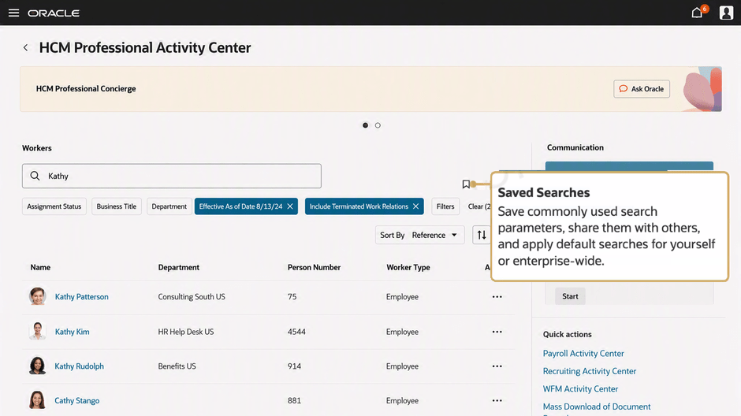Switch to the second carousel slide dot
741x416 pixels.
tap(378, 125)
